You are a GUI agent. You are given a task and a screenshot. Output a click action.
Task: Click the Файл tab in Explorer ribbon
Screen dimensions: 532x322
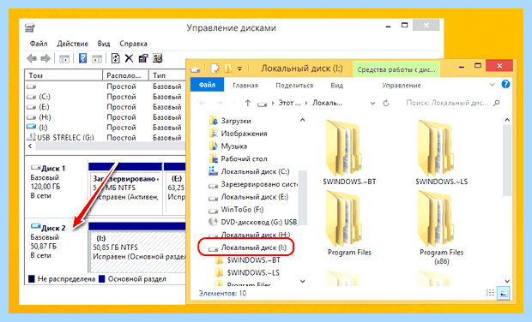pos(207,85)
